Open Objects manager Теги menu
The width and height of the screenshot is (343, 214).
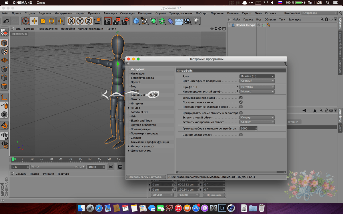[282, 19]
